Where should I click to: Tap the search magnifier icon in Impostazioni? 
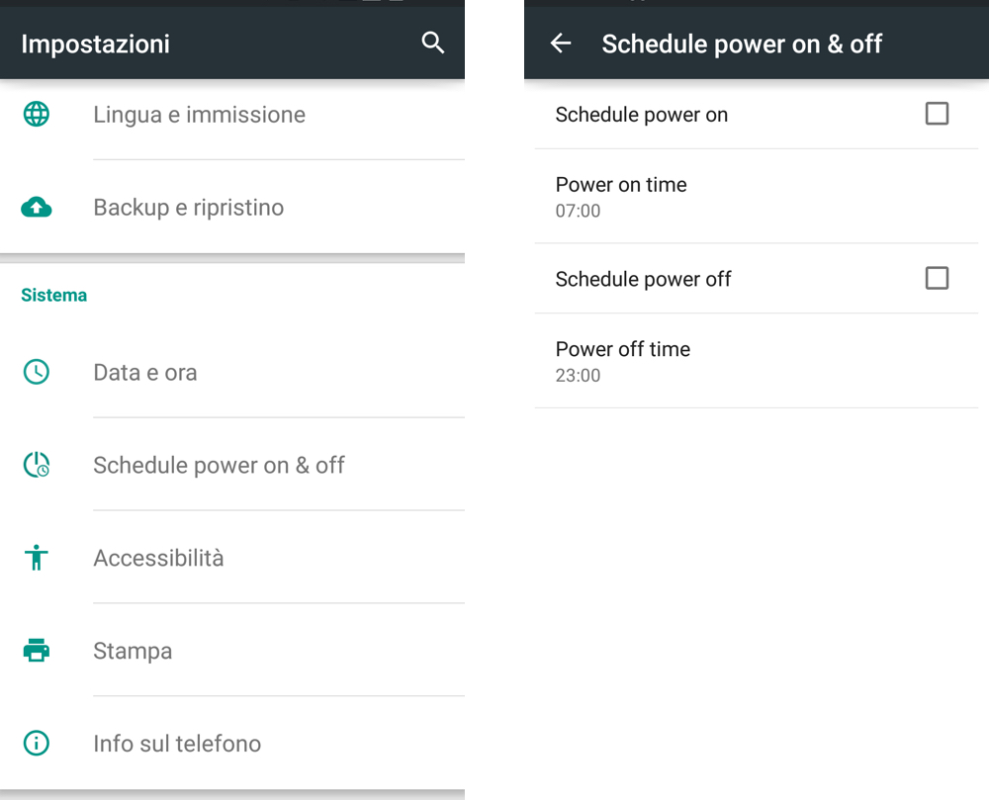click(432, 43)
